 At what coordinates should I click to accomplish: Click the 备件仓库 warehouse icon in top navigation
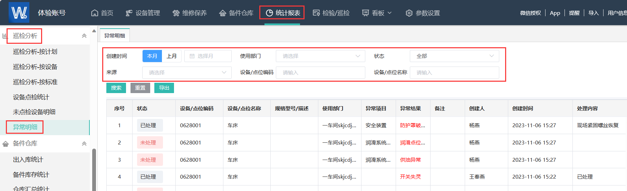[223, 13]
